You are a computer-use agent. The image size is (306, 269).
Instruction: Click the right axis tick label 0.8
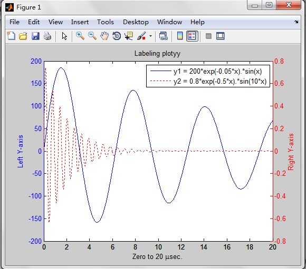pos(279,62)
